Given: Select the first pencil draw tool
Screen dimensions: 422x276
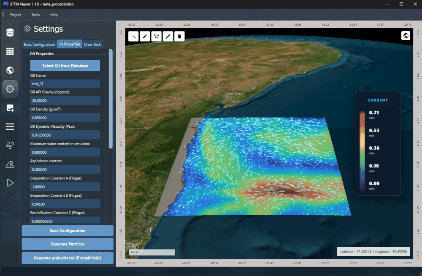Looking at the screenshot, I should pos(145,36).
